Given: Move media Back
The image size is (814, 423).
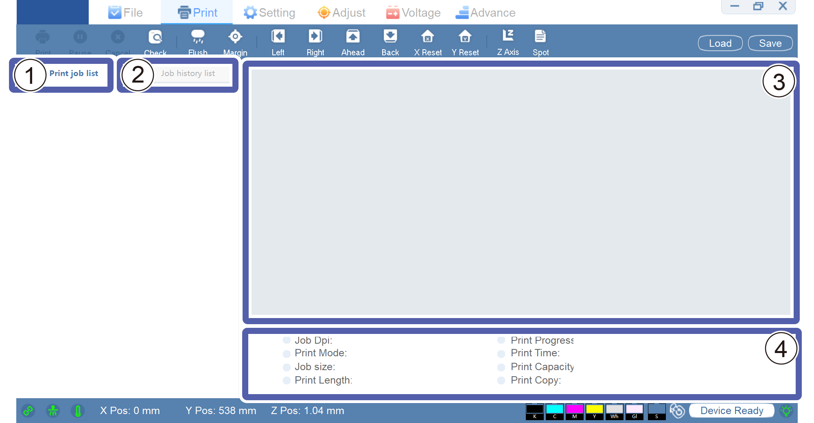Looking at the screenshot, I should pos(390,39).
